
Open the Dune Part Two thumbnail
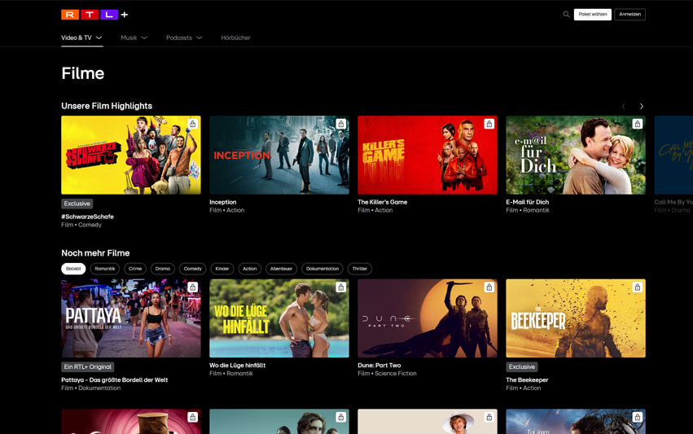[428, 318]
